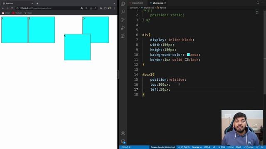Open notifications bell in status bar
The height and width of the screenshot is (149, 266).
point(262,147)
